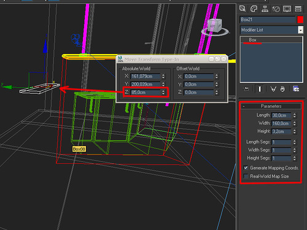Maximize Move Transform Type-In dialog
307x230 pixels.
pos(217,59)
